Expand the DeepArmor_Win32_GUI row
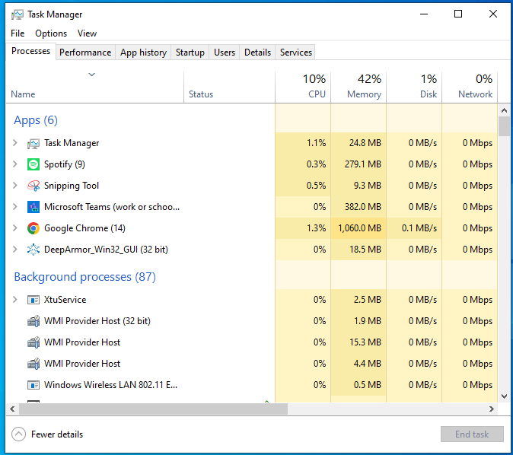This screenshot has width=513, height=455. (14, 250)
